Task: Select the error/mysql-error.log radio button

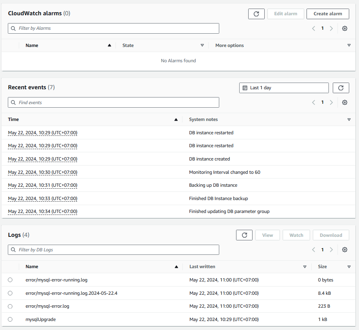Action: click(x=10, y=306)
